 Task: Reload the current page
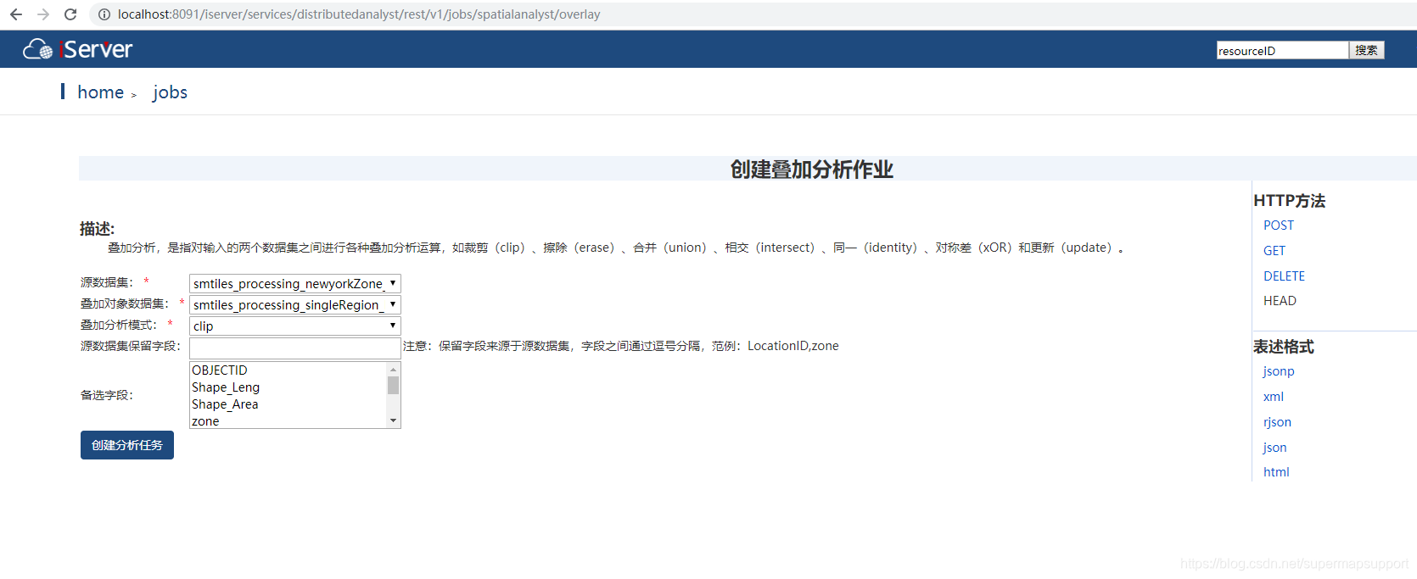[x=70, y=14]
